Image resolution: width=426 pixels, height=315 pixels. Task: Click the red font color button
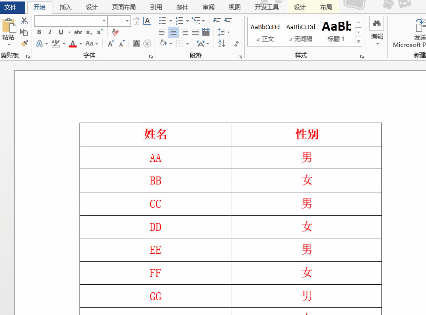pos(73,44)
